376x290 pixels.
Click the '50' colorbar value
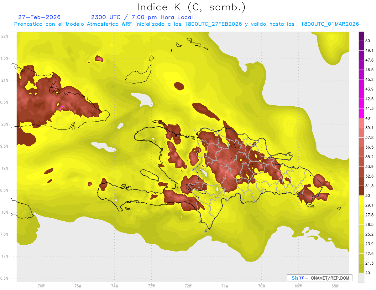[368, 41]
